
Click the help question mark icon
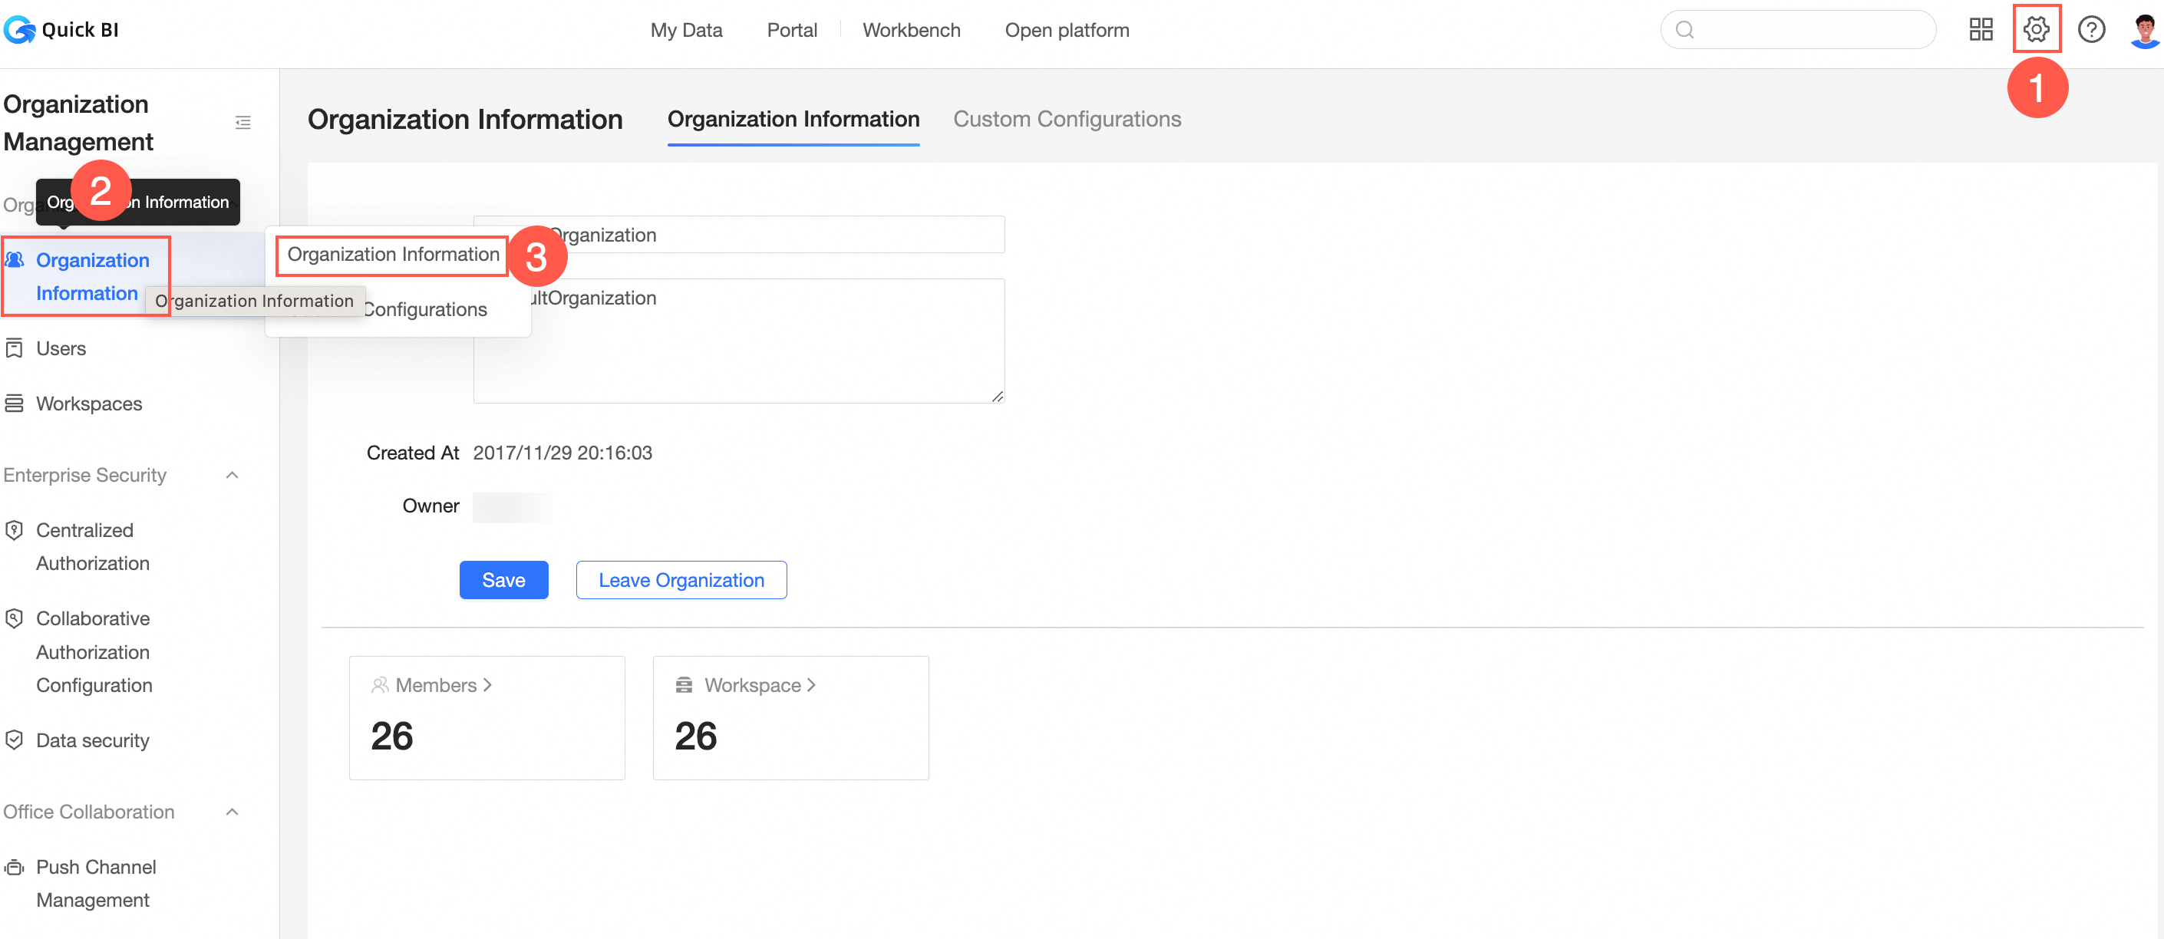(2091, 29)
